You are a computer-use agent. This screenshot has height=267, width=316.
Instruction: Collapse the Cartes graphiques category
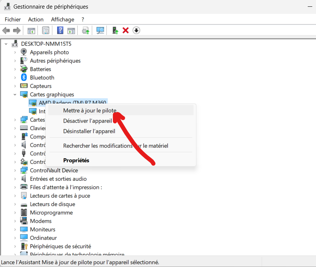15,94
